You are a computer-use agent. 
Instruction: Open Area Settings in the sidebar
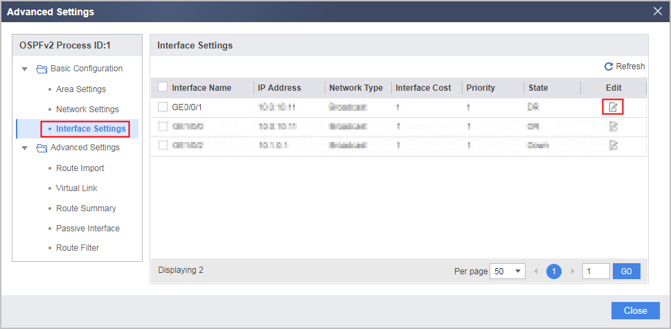81,89
